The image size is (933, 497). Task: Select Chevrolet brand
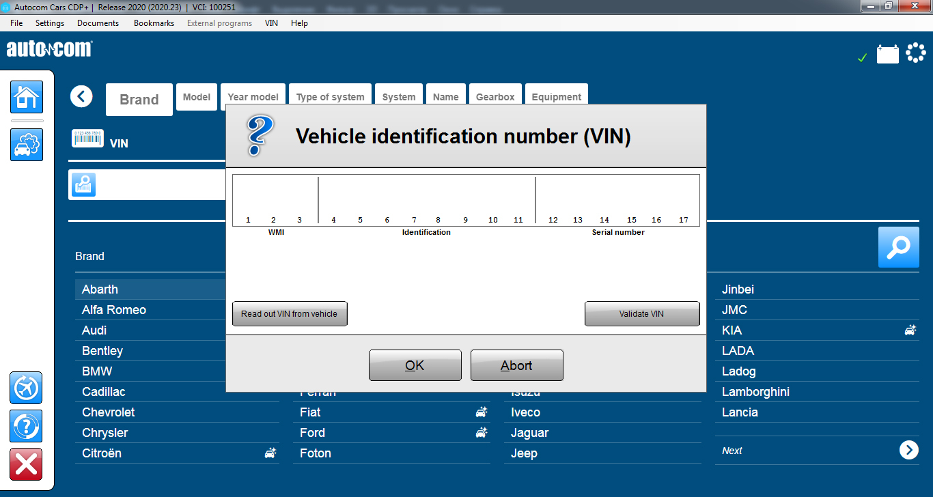177,412
